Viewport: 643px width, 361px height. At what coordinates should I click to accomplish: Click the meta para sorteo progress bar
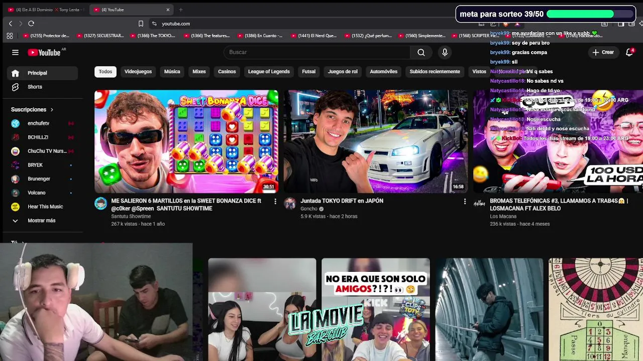(x=590, y=14)
